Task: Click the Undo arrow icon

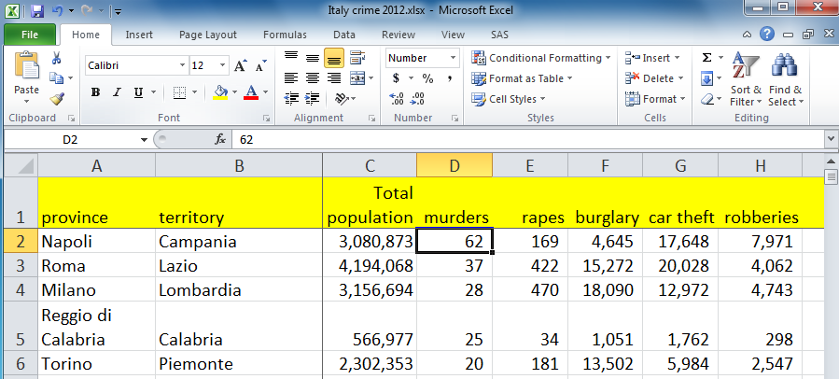Action: 57,10
